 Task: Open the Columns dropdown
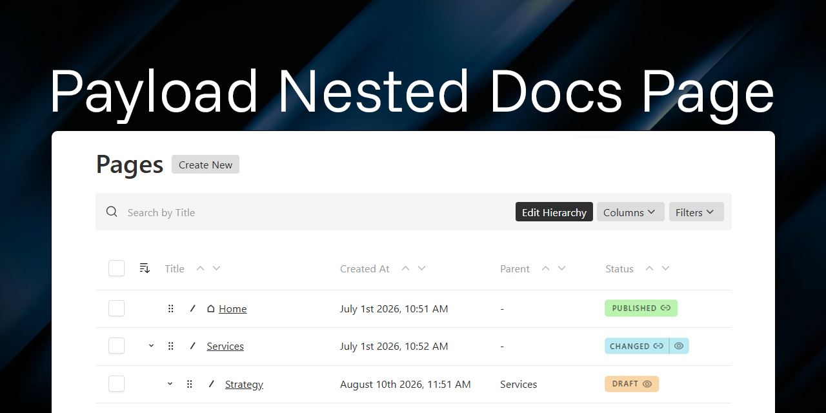click(x=630, y=212)
